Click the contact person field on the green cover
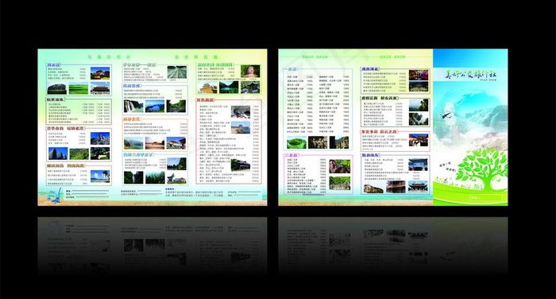556x299 pixels. click(485, 197)
